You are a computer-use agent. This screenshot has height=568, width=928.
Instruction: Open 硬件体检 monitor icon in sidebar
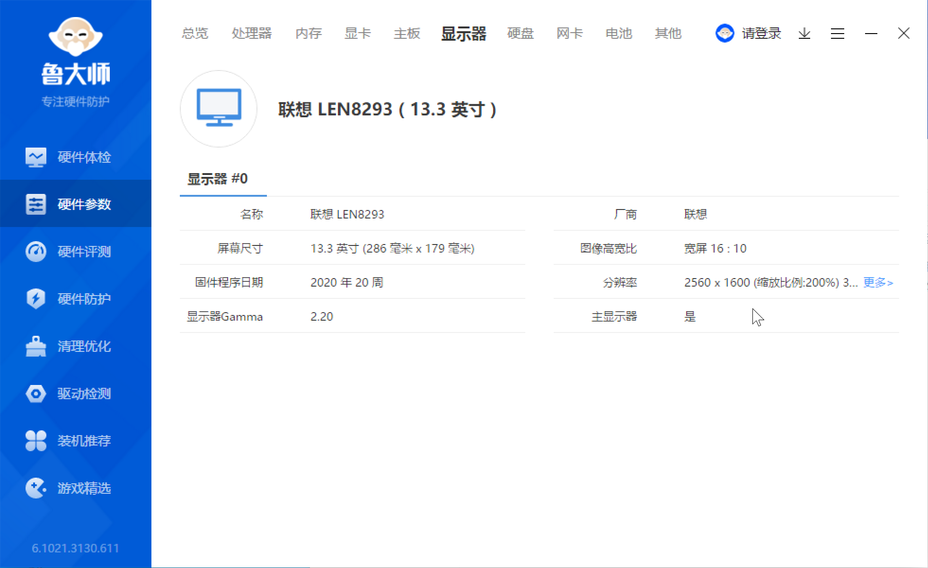pyautogui.click(x=36, y=157)
